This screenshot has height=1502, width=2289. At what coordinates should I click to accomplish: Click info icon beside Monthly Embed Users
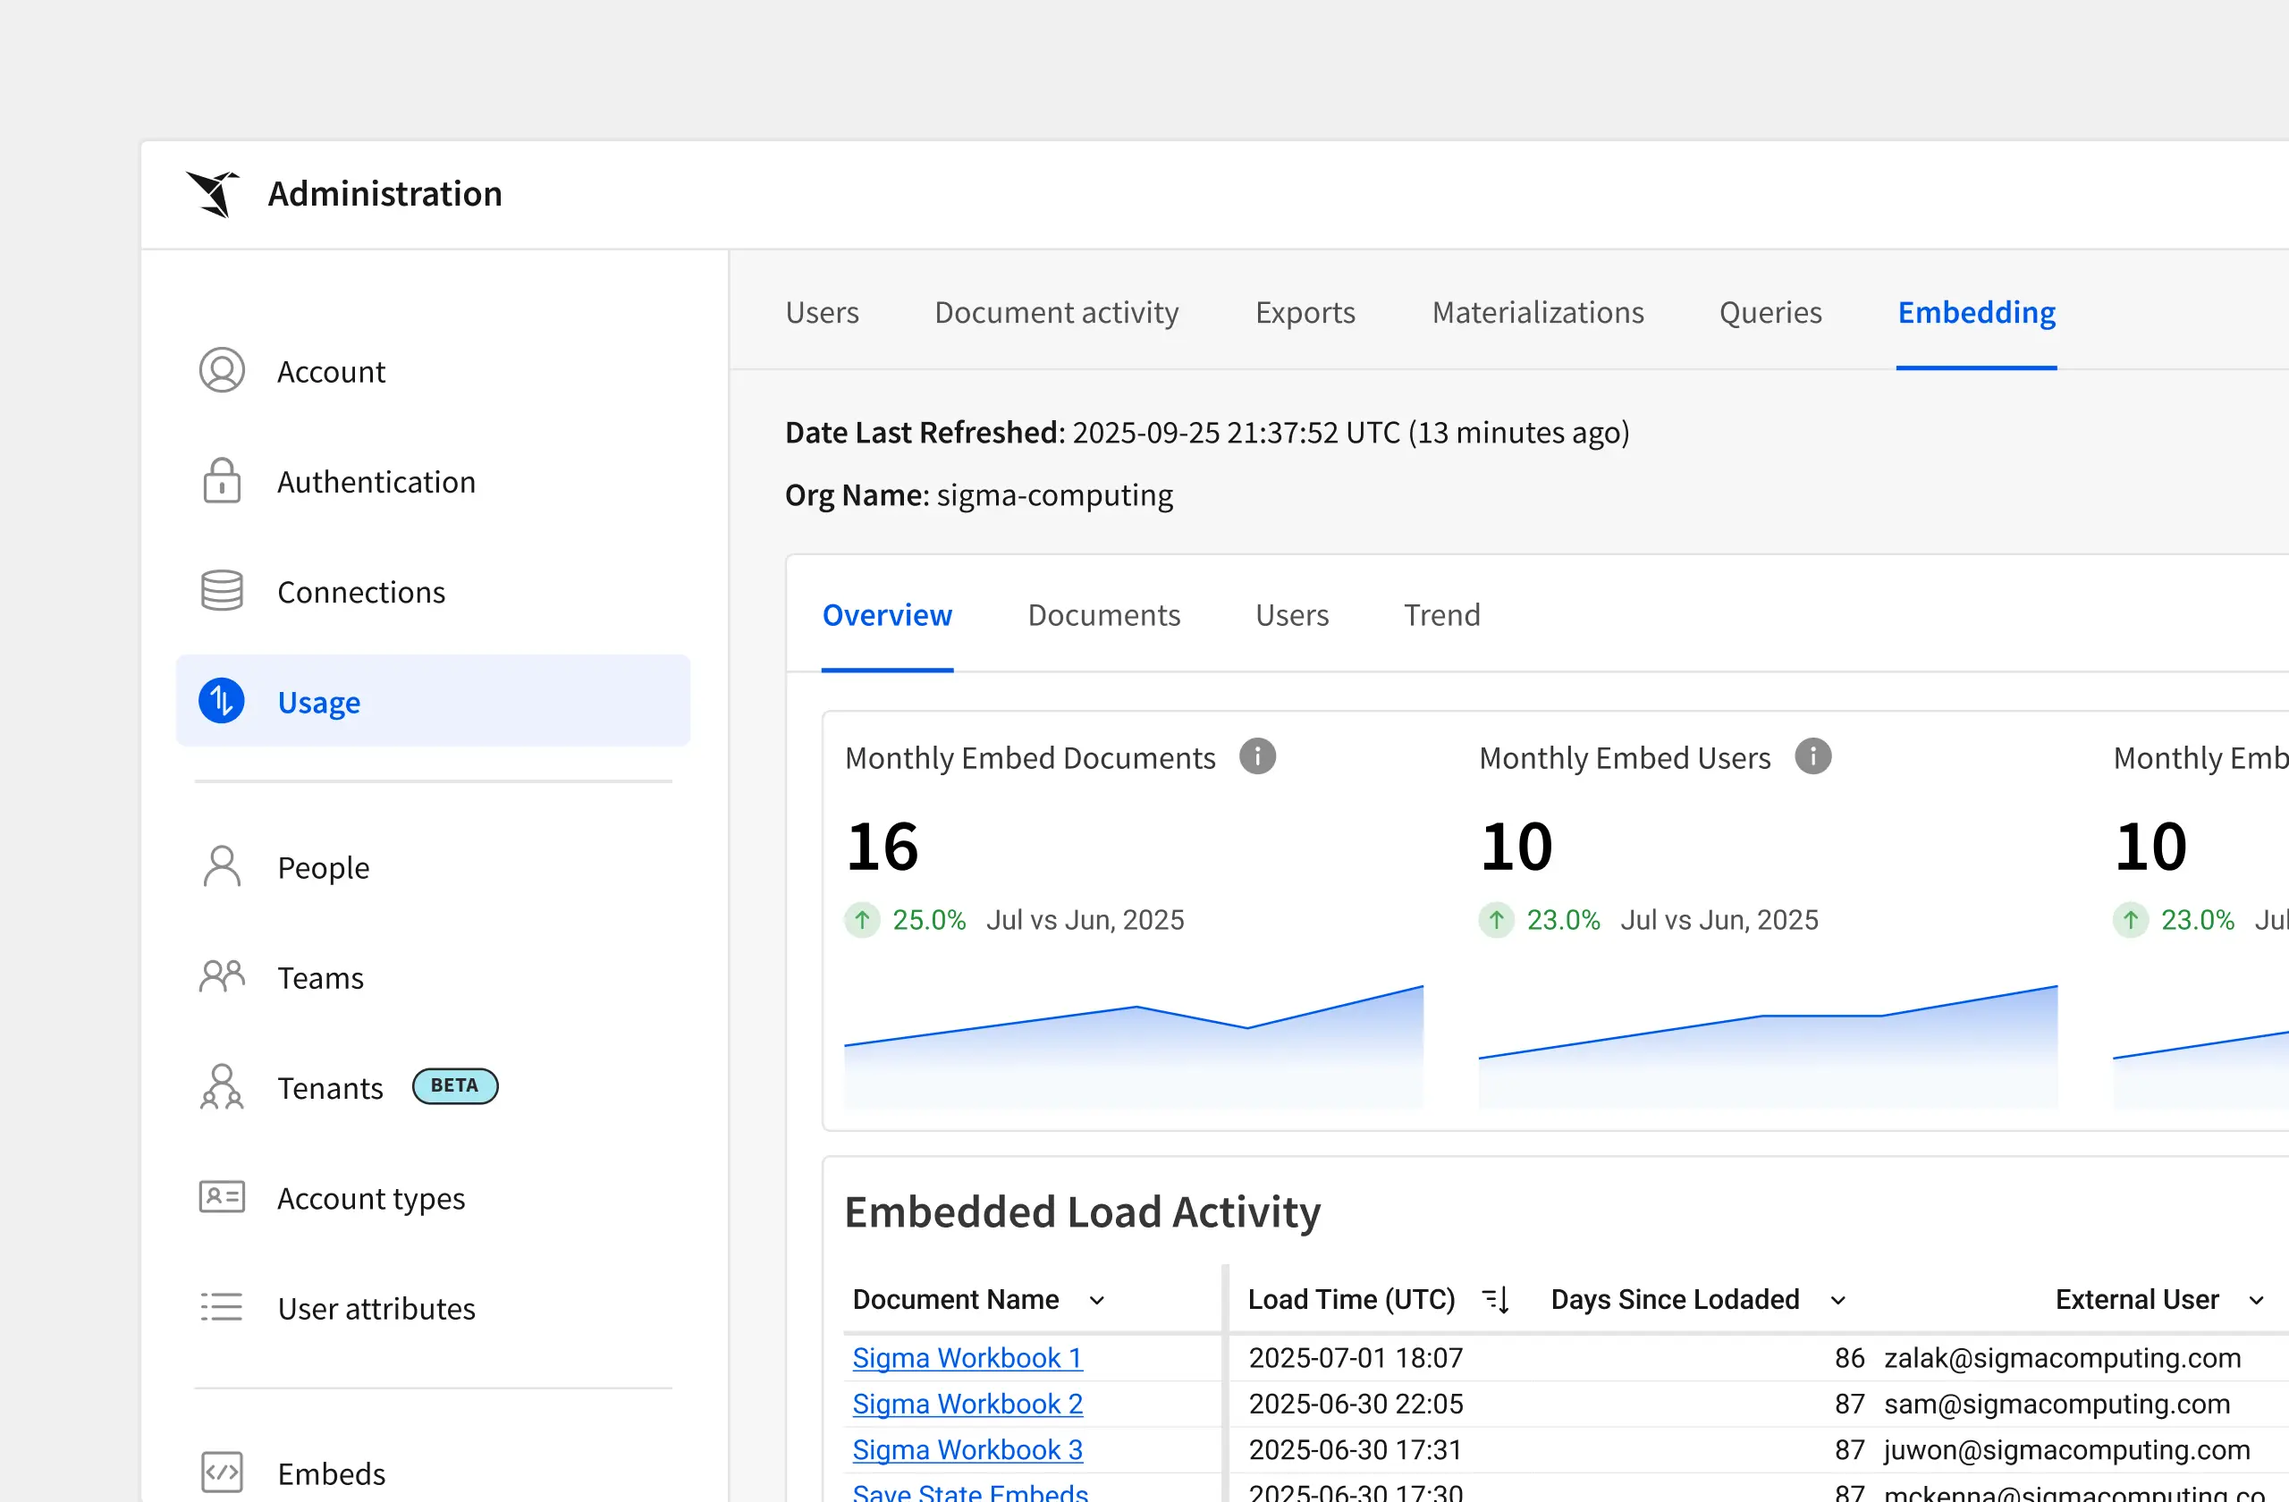(x=1813, y=756)
